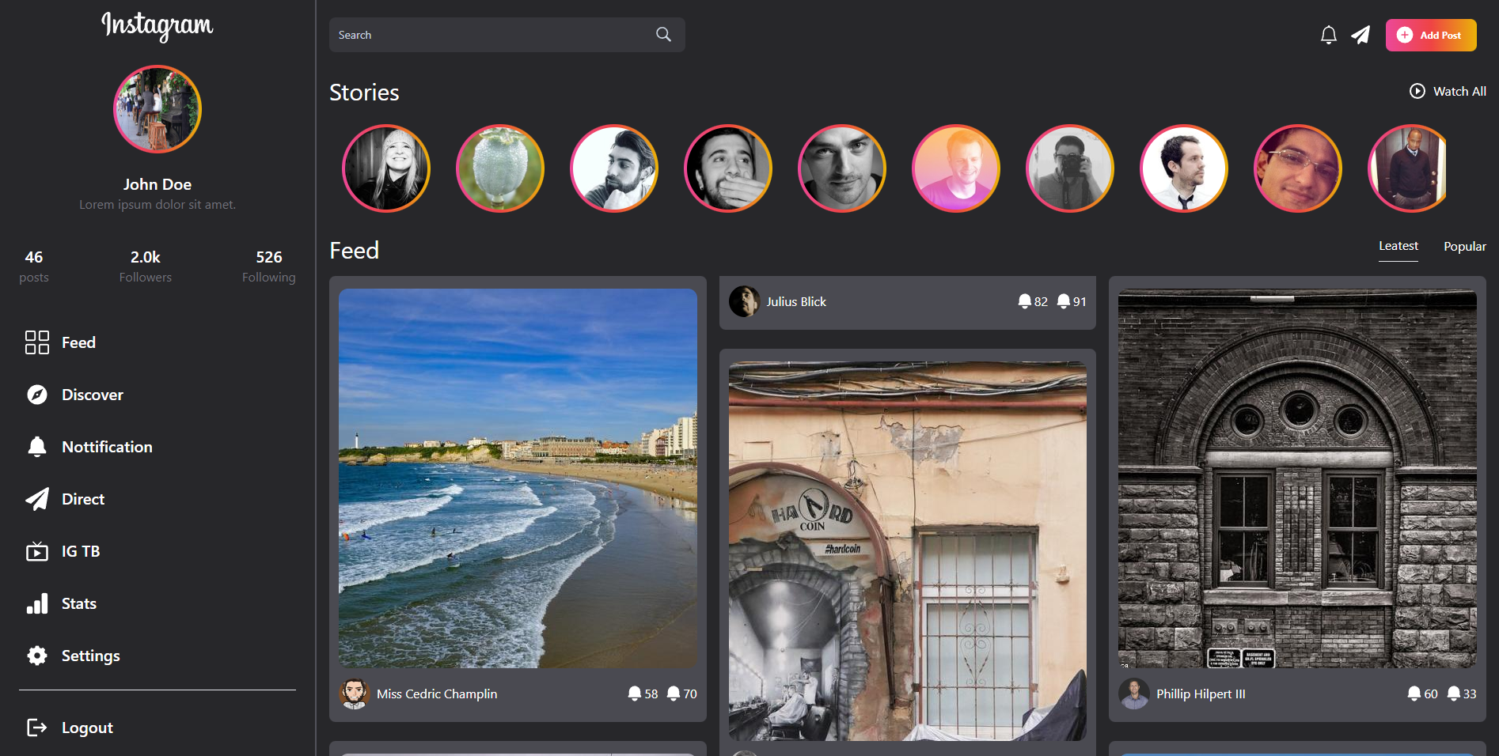View story of man wearing glasses
The height and width of the screenshot is (756, 1499).
click(x=1298, y=168)
